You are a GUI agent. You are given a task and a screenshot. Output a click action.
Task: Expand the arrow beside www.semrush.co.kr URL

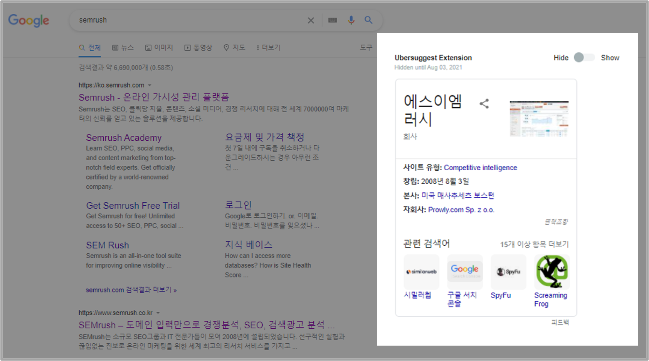(x=158, y=313)
